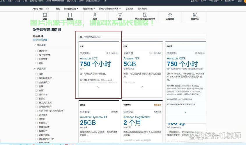Screen dimensions: 246x145
Task: Tick the 企业生产力 checkbox
Action: (x=37, y=82)
